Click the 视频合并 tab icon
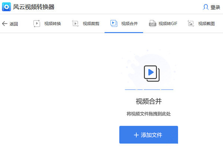Screen dimensions: 223x153 114,23
